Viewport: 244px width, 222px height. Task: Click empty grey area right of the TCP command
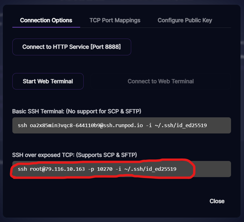[212, 169]
